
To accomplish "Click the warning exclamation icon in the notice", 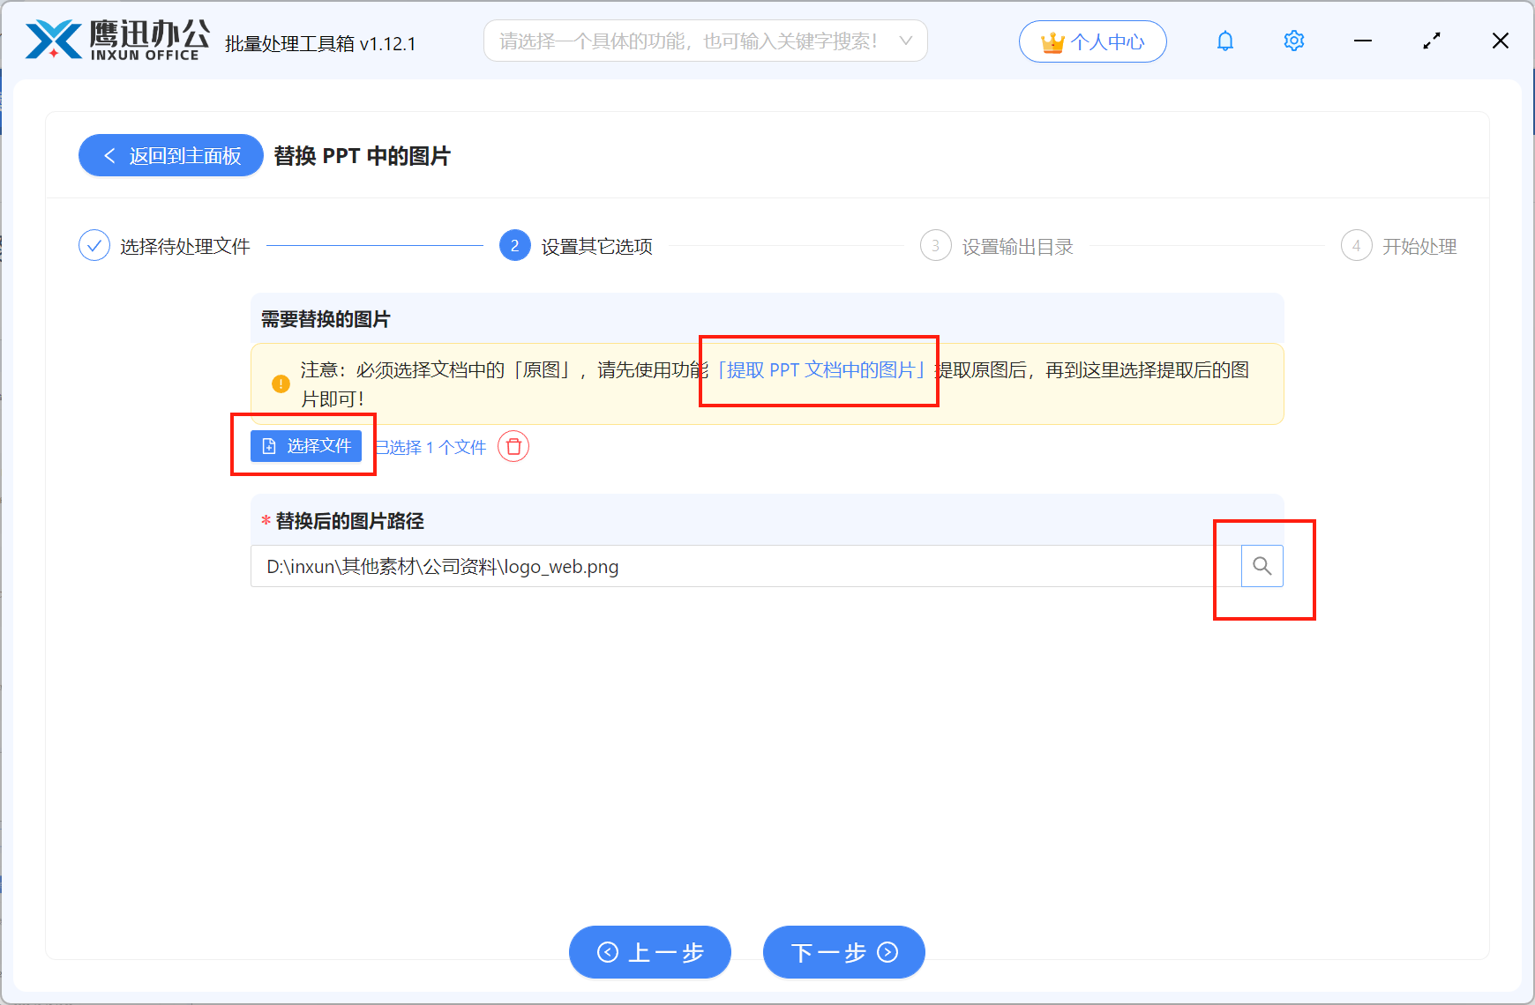I will [x=281, y=383].
